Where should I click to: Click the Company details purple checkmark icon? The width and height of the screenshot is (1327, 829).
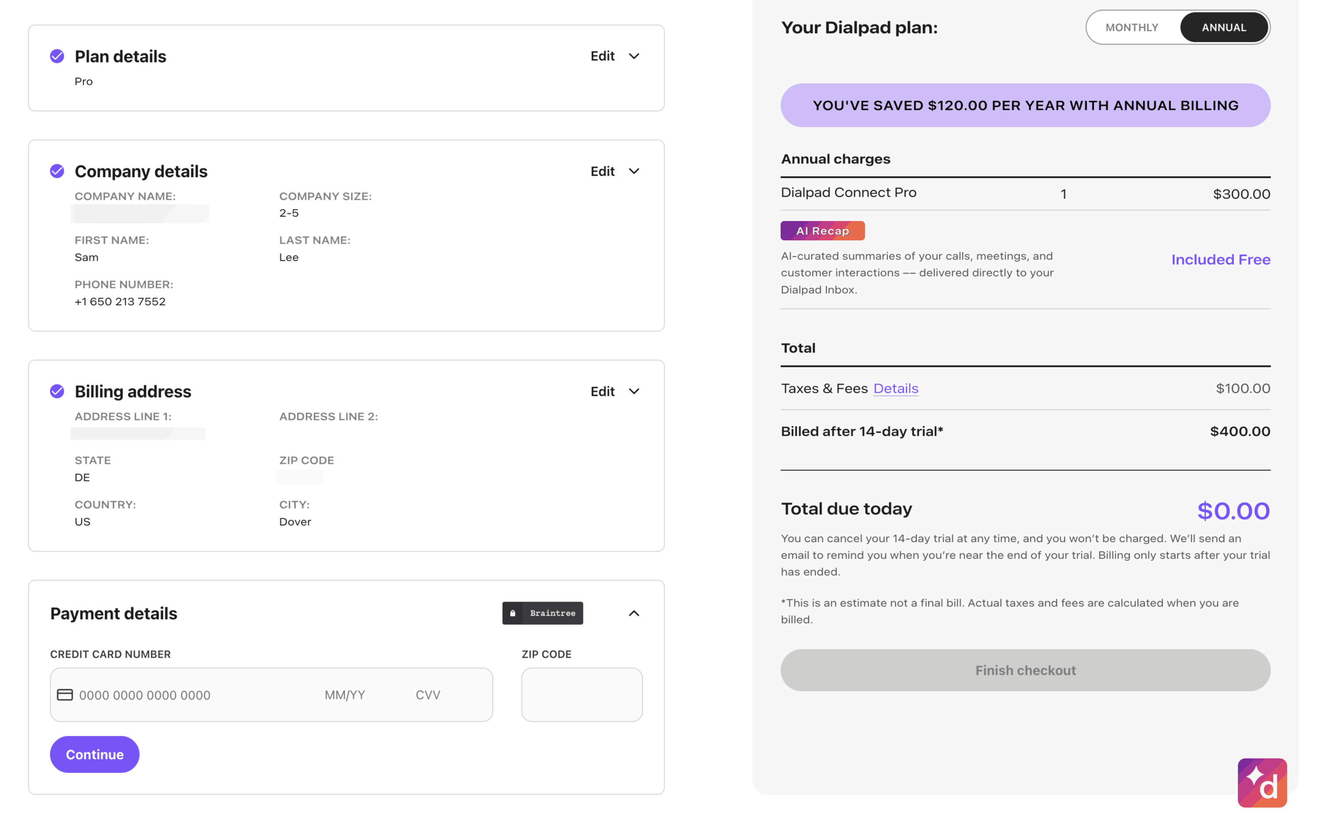tap(57, 171)
